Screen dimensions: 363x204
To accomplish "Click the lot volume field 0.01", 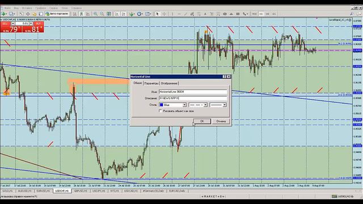I will click(22, 23).
